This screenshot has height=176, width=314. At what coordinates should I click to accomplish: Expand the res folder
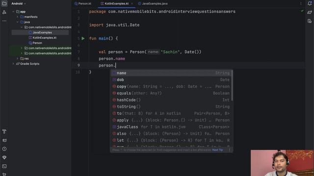[18, 59]
